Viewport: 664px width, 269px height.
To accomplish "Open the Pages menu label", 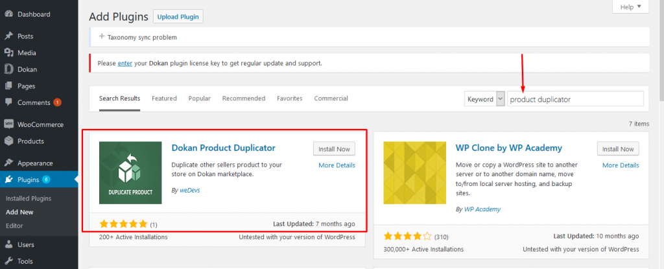I will click(x=26, y=86).
